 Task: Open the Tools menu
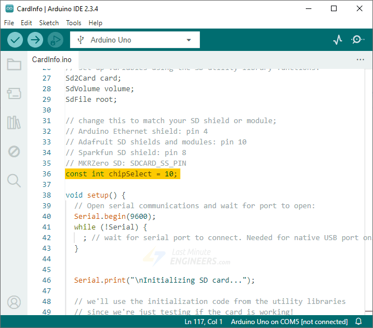coord(73,23)
